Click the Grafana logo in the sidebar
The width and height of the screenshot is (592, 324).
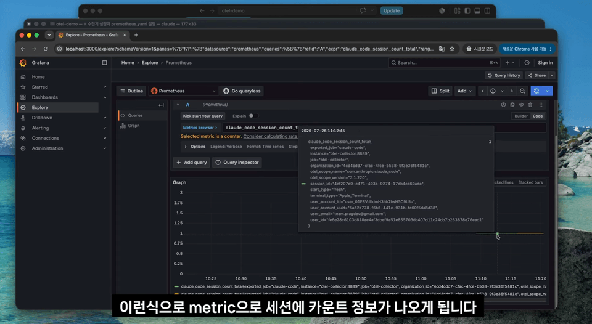tap(23, 63)
